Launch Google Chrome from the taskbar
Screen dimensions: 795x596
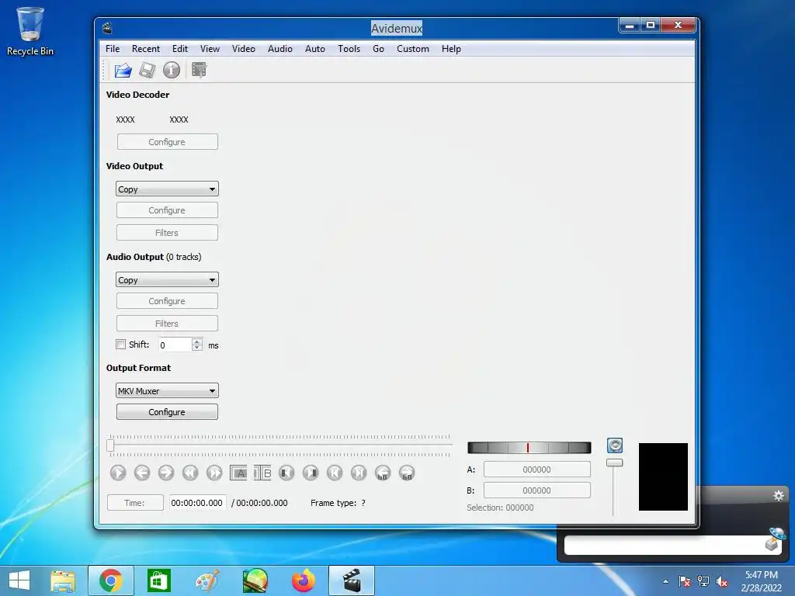110,580
